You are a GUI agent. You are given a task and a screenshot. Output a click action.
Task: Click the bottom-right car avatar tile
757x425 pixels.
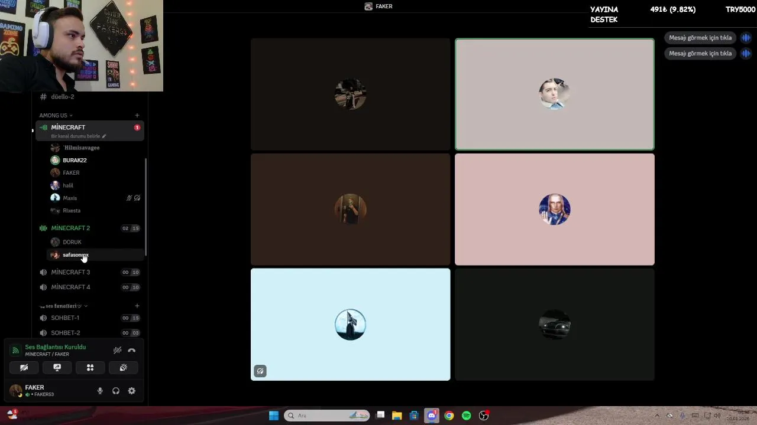point(555,325)
